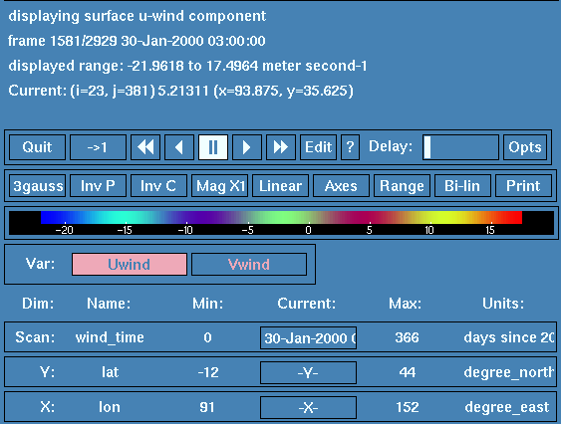Toggle Inv P to invert the plot
561x424 pixels.
point(98,186)
